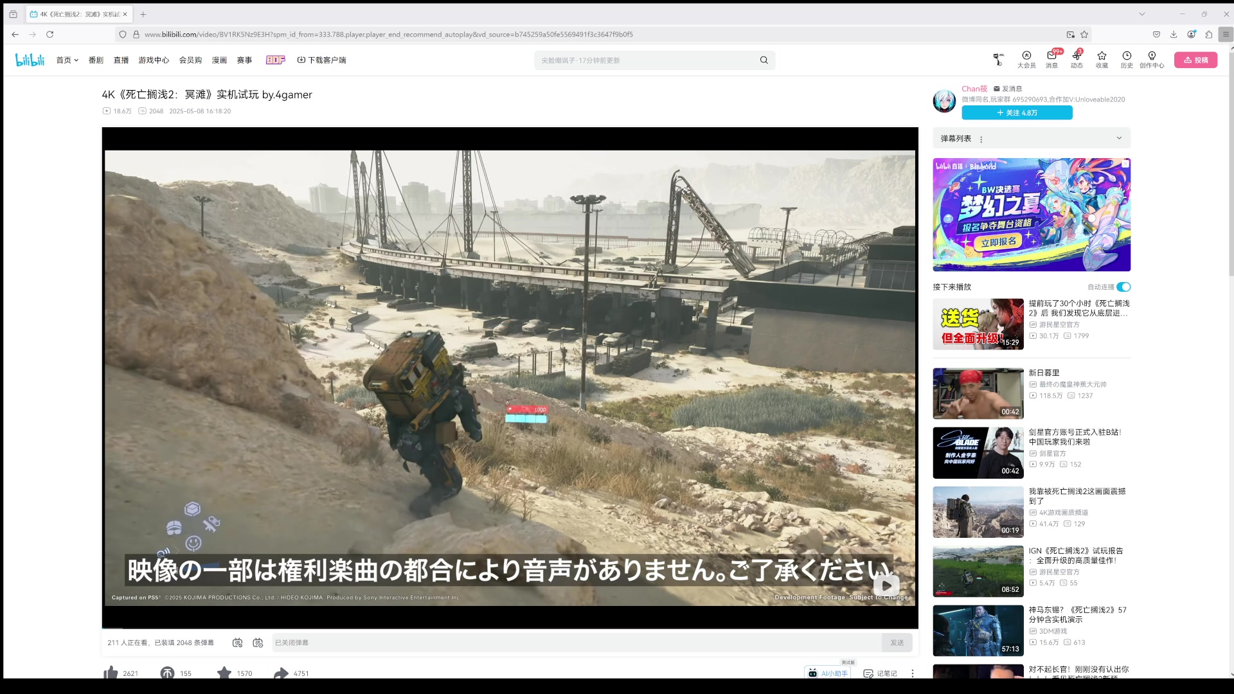Toggle picture-in-picture icon in URL bar
The height and width of the screenshot is (694, 1234).
(x=1070, y=34)
